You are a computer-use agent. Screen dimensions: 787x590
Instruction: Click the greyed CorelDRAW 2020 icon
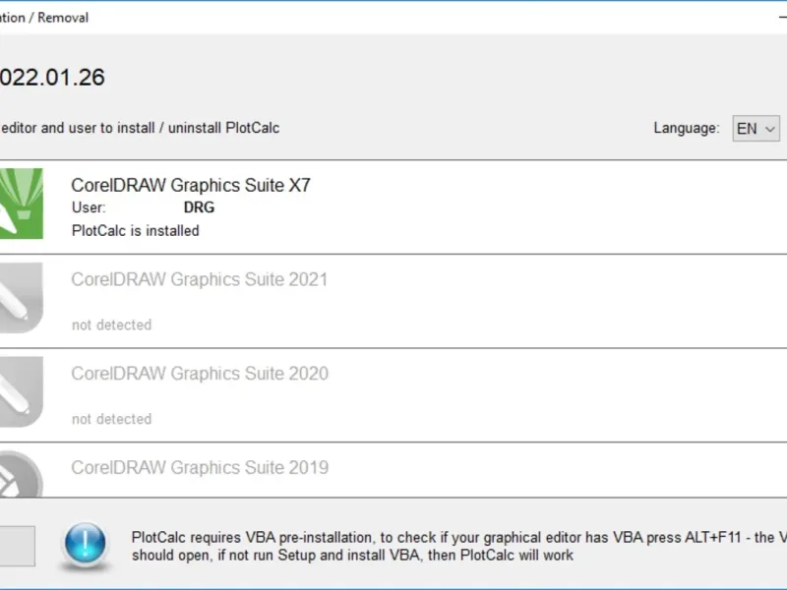tap(21, 391)
